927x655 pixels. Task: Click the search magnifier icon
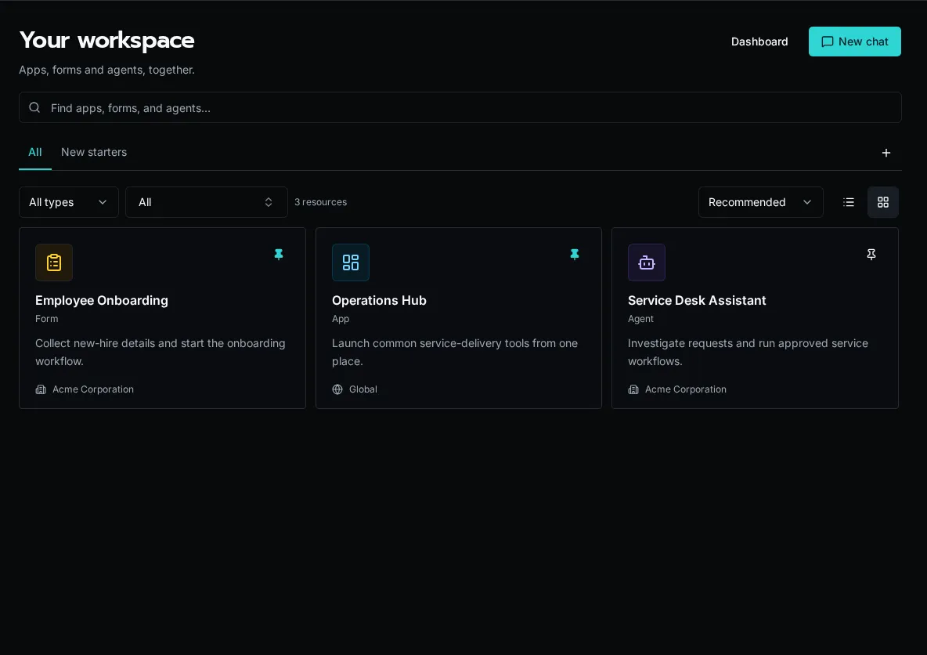click(x=35, y=107)
